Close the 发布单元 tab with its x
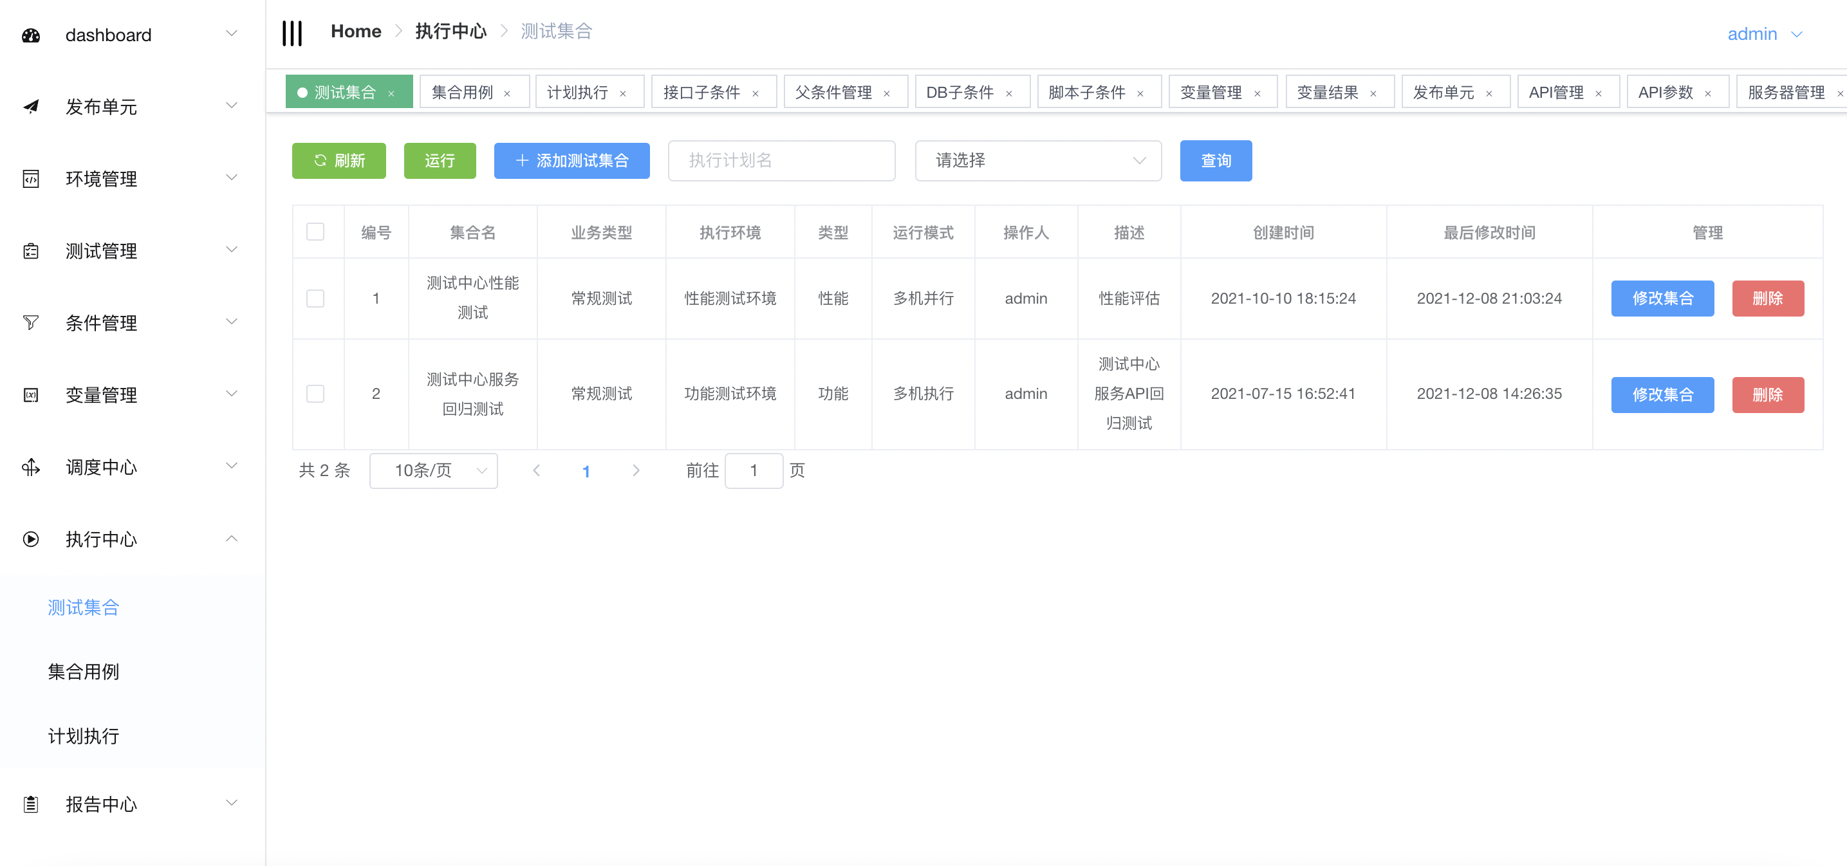 click(x=1489, y=93)
